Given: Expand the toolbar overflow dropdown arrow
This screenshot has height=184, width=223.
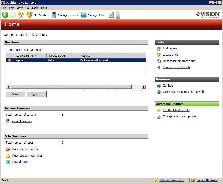Looking at the screenshot, I should [x=118, y=17].
